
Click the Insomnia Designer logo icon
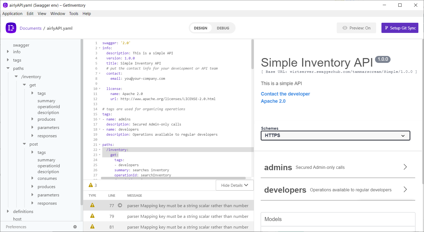point(11,28)
